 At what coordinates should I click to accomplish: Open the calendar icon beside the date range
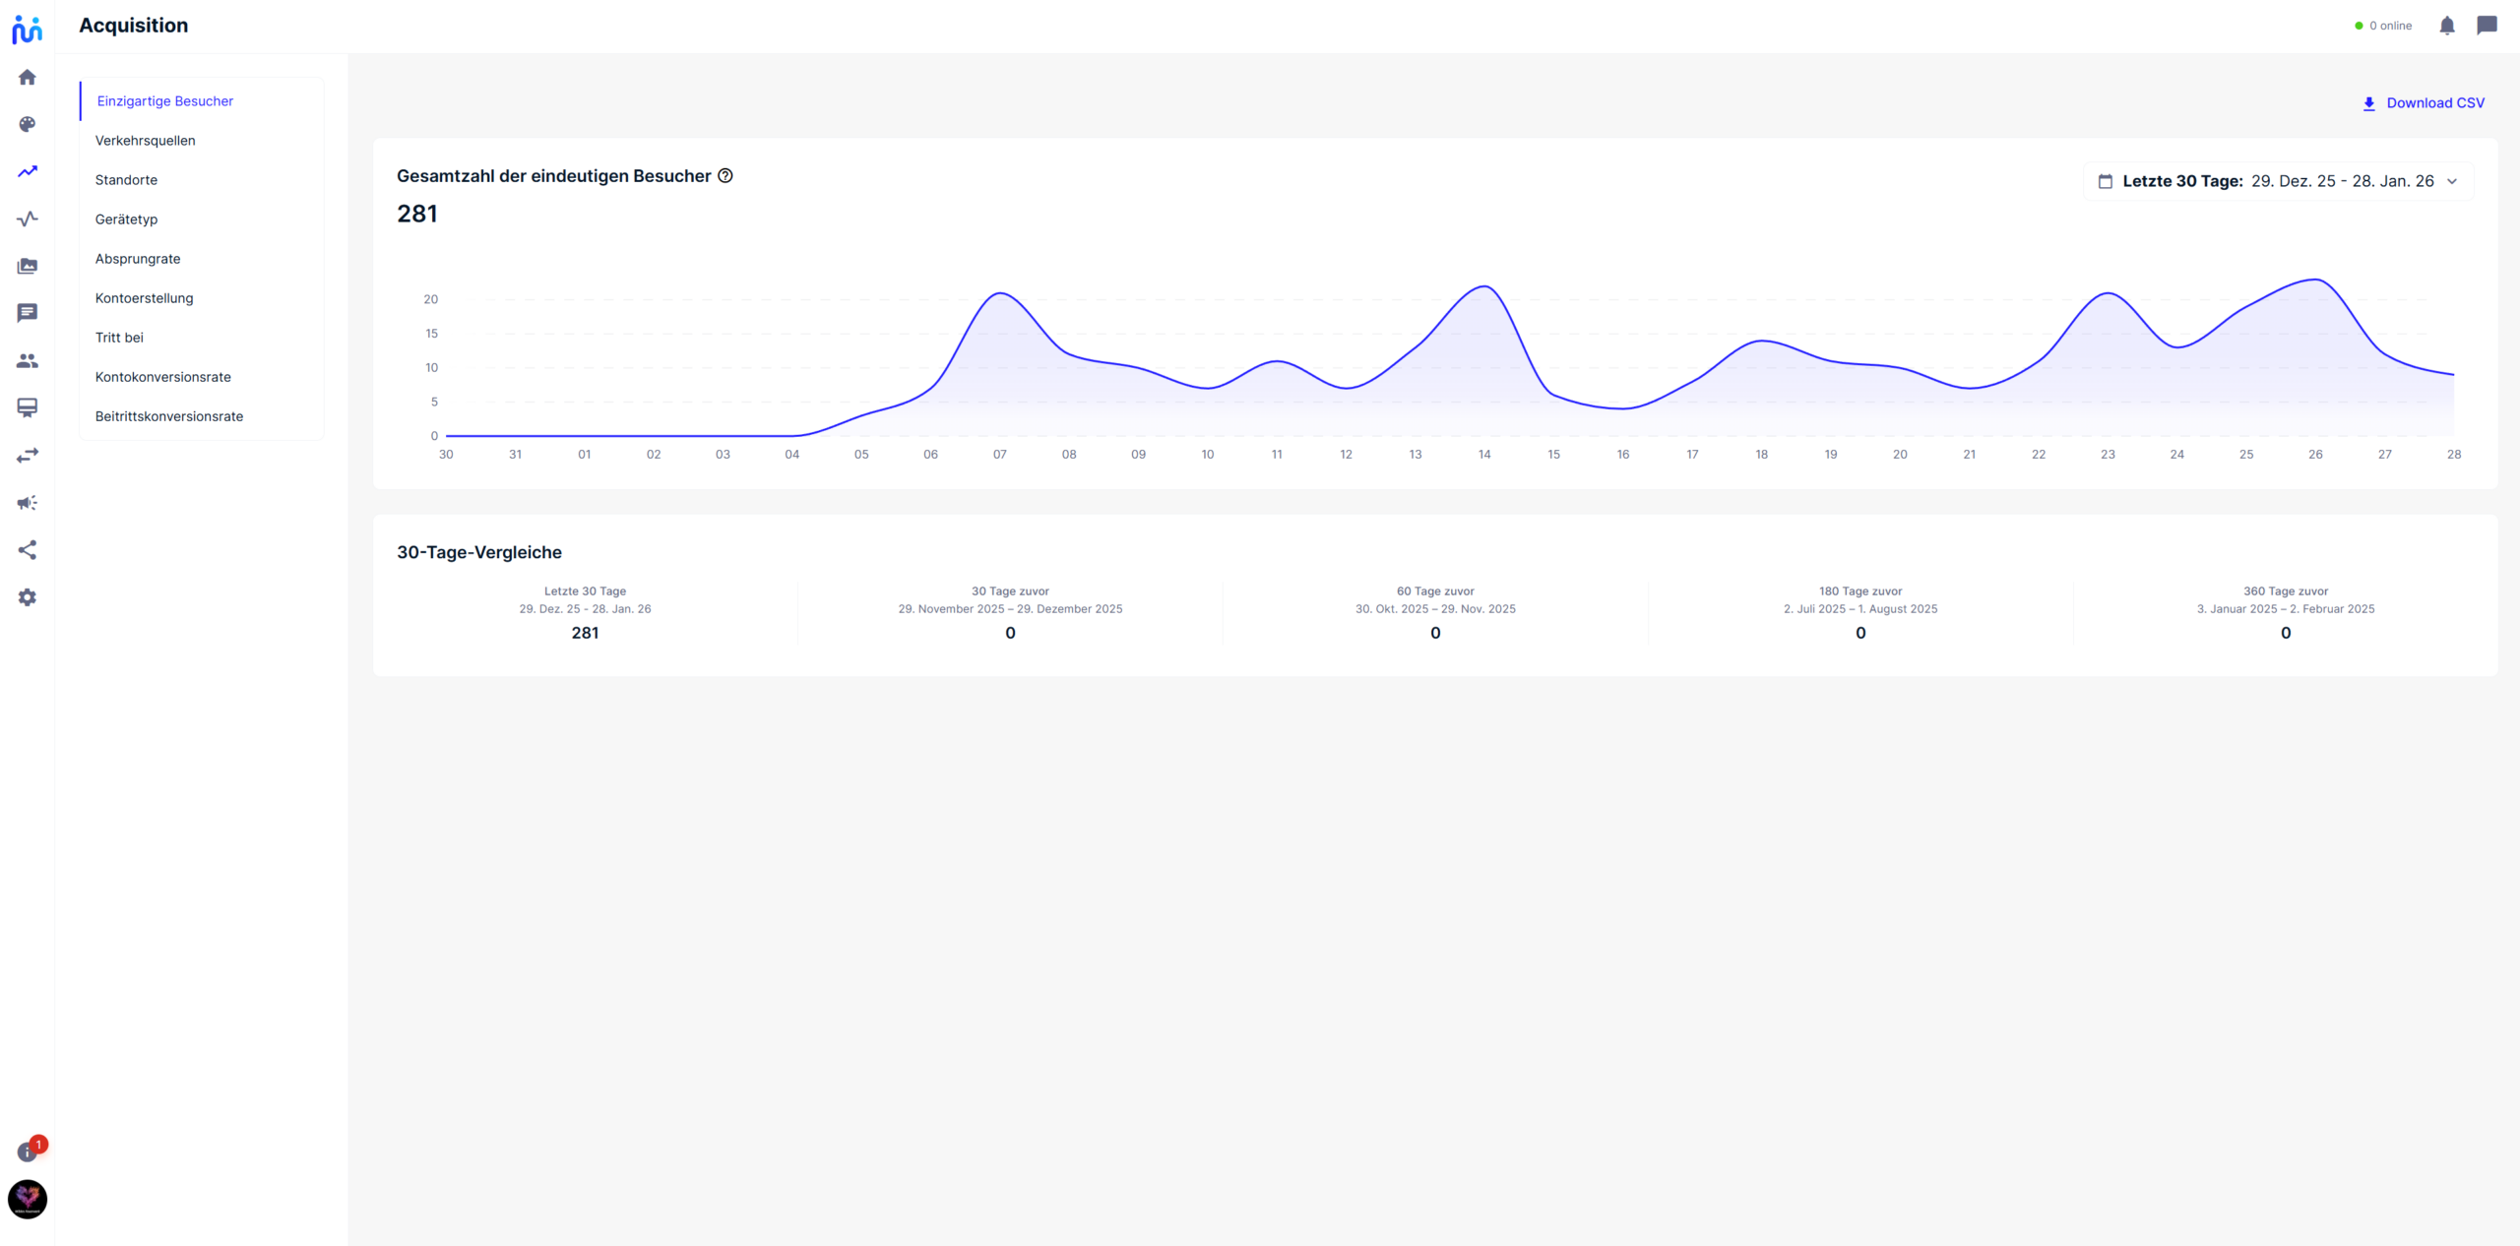[x=2106, y=181]
